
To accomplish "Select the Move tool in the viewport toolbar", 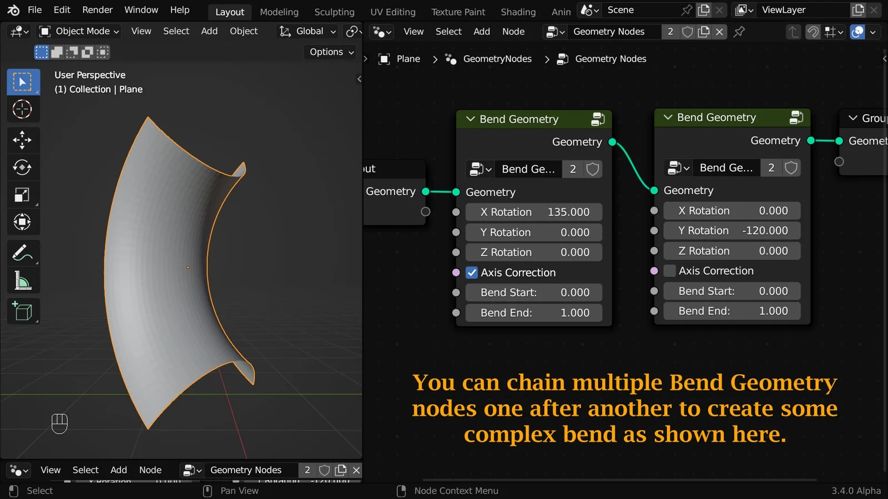I will (22, 140).
